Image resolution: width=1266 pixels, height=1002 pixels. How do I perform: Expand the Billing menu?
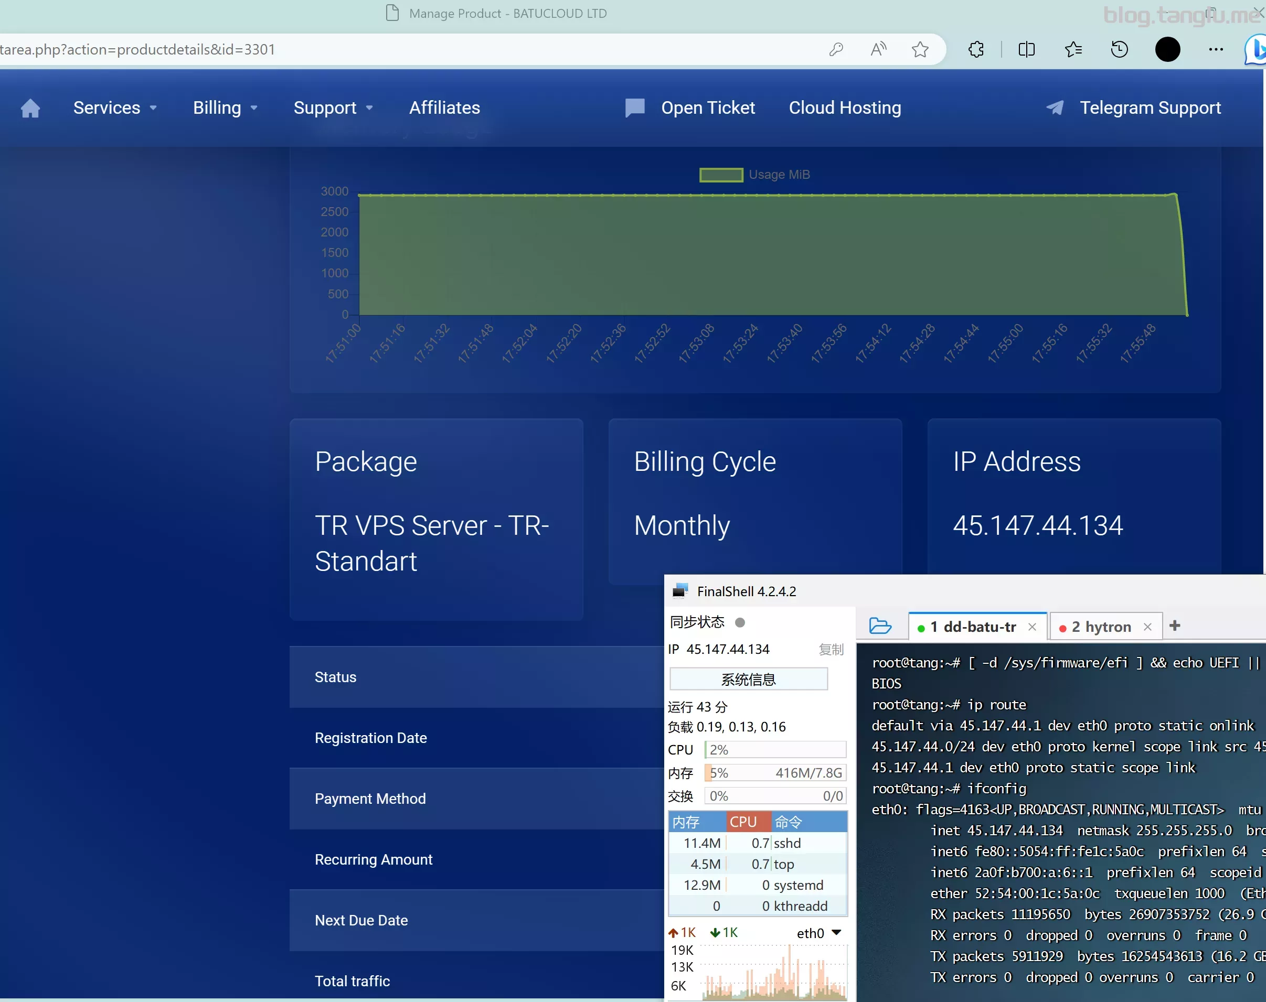pos(226,108)
